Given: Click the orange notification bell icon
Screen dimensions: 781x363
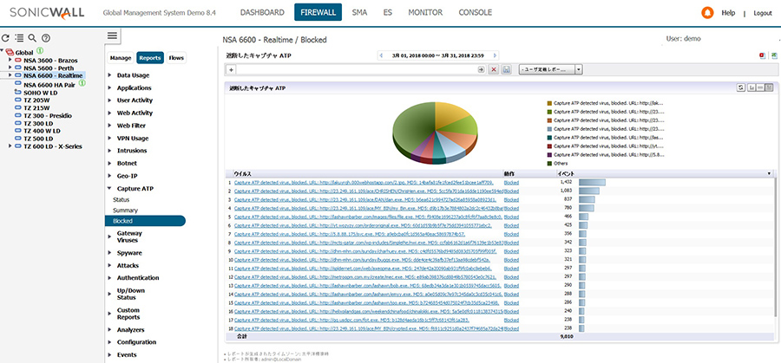Looking at the screenshot, I should click(707, 13).
